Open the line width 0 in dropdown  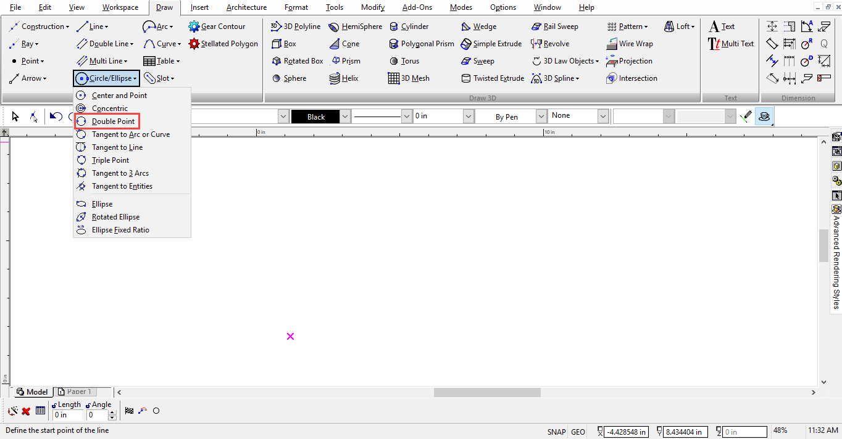[x=469, y=116]
